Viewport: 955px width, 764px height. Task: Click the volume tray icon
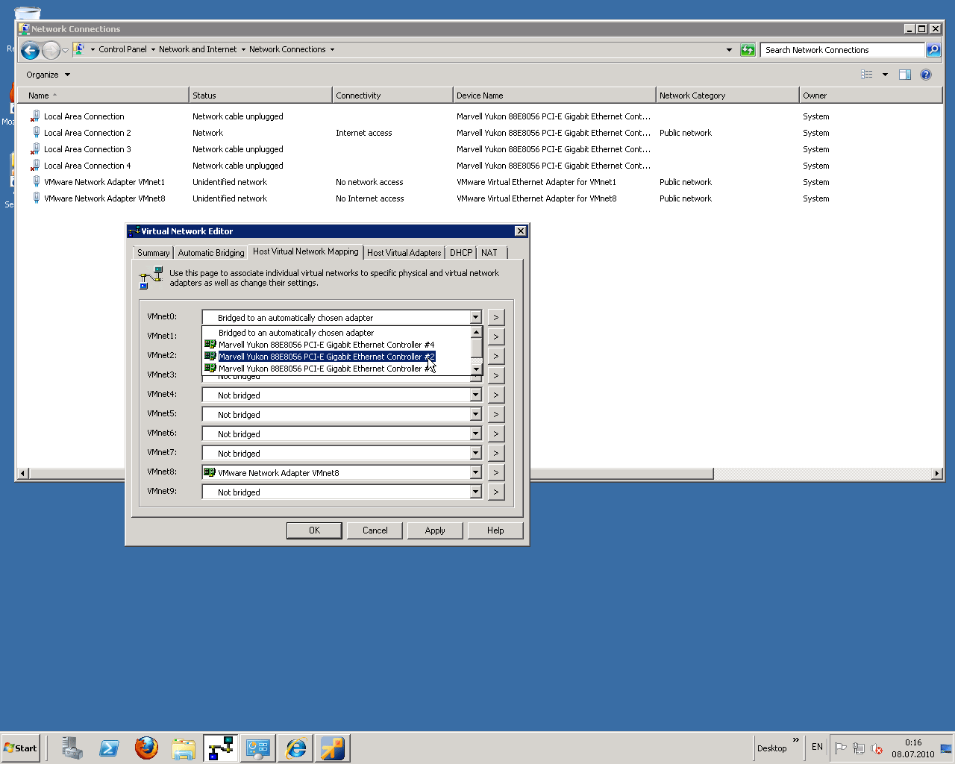877,748
